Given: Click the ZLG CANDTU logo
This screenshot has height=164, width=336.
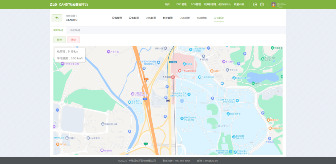Looking at the screenshot, I should (x=69, y=4).
